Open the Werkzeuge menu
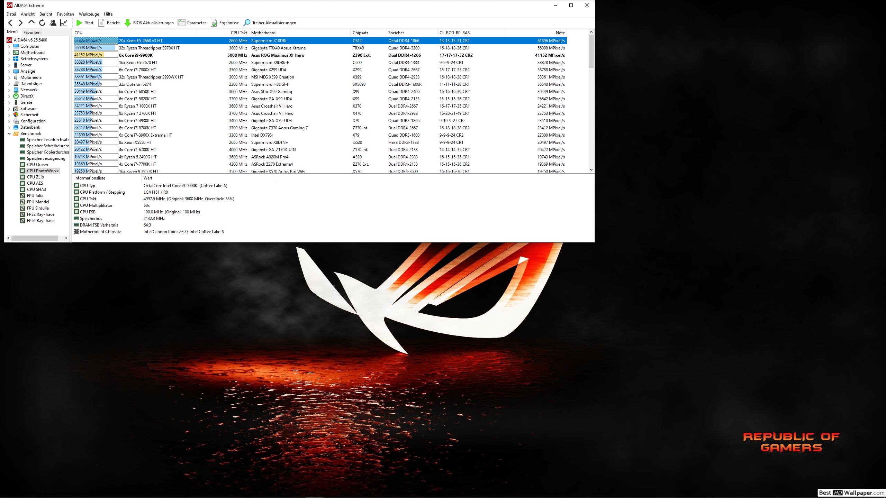Screen dimensions: 886x498 click(89, 14)
